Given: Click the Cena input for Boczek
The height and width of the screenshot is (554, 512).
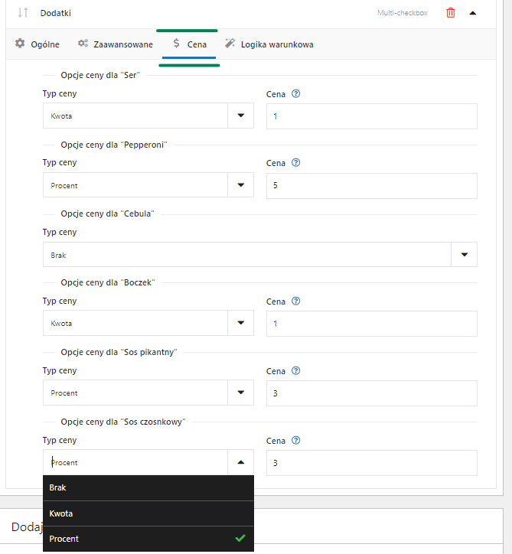Looking at the screenshot, I should [x=372, y=324].
